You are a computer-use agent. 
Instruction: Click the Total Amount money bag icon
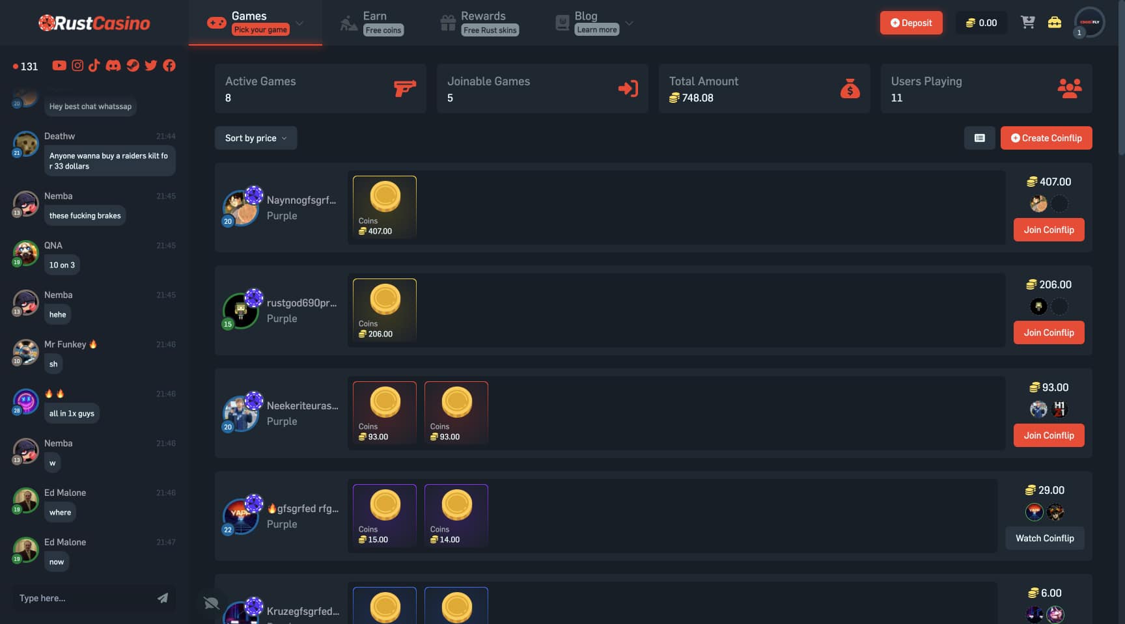pyautogui.click(x=850, y=88)
